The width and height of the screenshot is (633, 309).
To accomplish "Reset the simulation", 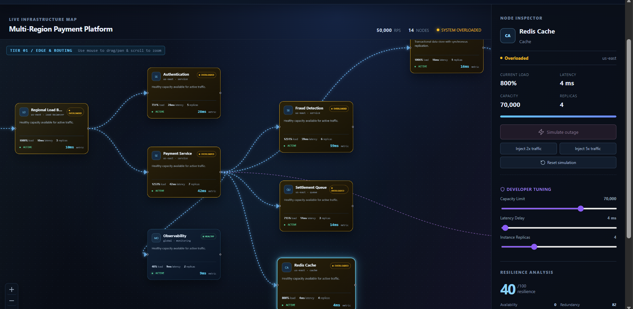I will [x=558, y=163].
